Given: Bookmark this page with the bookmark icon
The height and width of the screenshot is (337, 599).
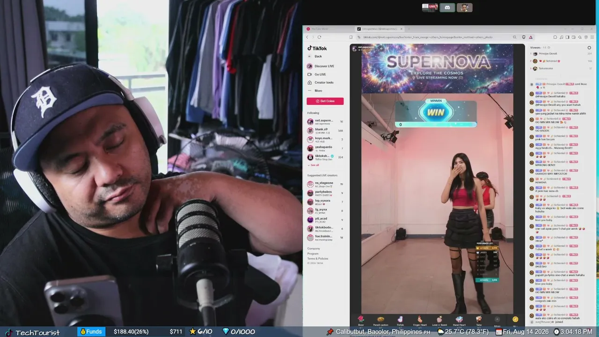Looking at the screenshot, I should click(351, 37).
